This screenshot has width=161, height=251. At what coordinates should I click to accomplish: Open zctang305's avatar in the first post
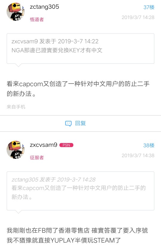coord(16,12)
